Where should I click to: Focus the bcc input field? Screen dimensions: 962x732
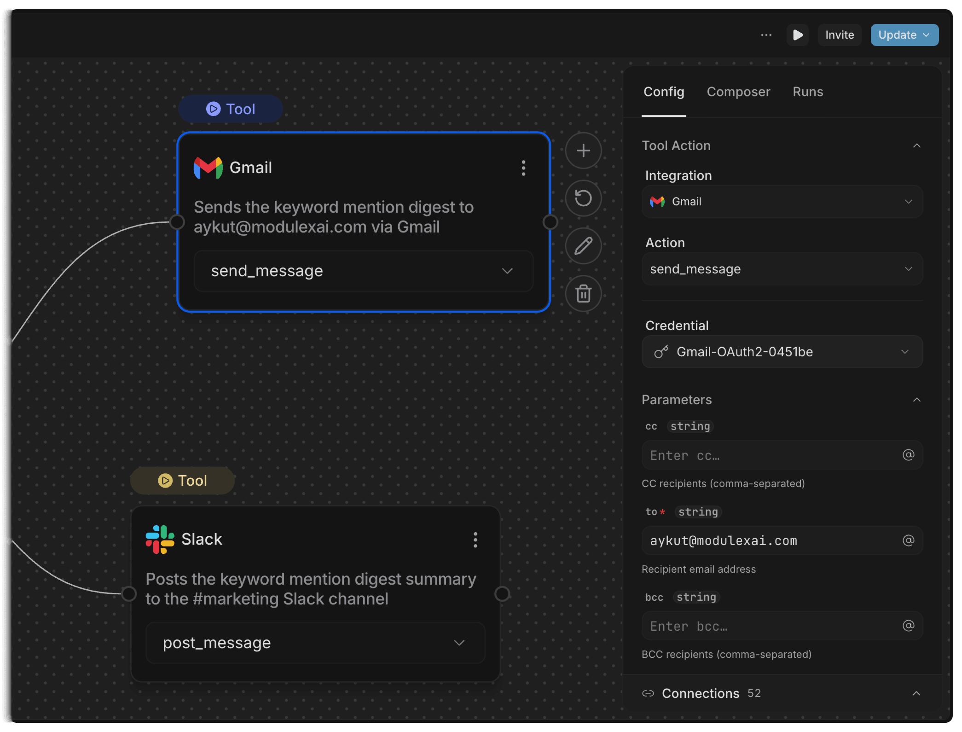782,626
